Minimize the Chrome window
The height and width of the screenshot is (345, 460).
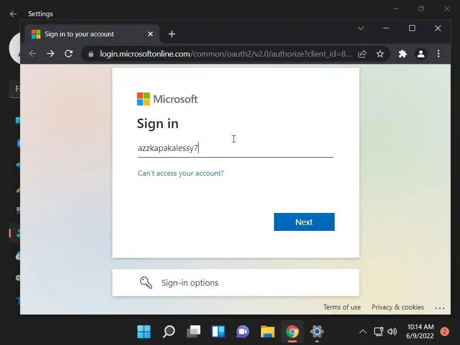386,28
